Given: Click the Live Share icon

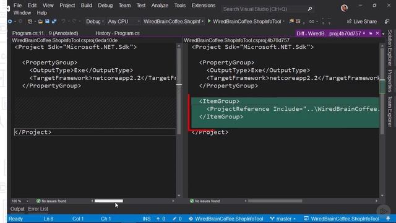Looking at the screenshot, I should tap(349, 22).
